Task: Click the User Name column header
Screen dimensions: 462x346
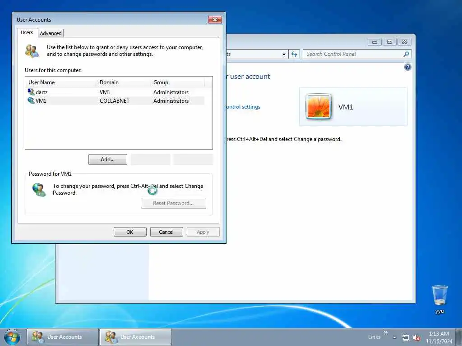Action: pyautogui.click(x=61, y=82)
